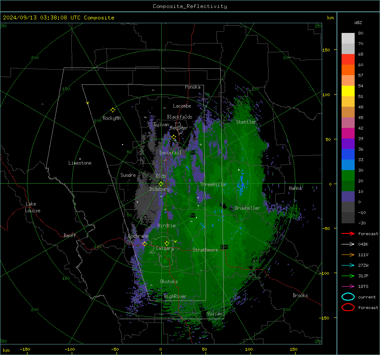380x355 pixels.
Task: Select the Lake Louise label
Action: 33,207
